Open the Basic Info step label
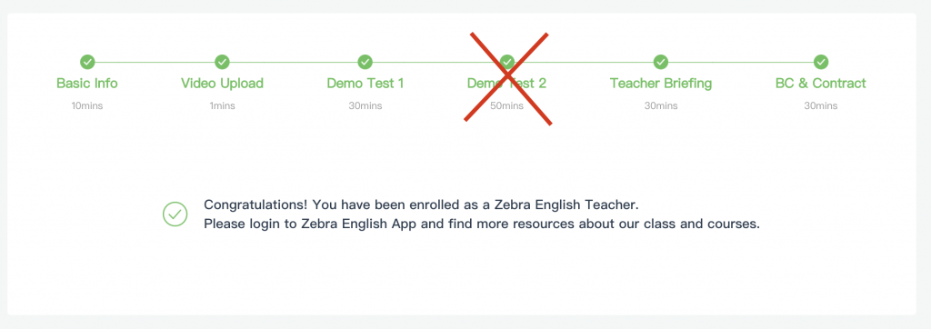Image resolution: width=931 pixels, height=329 pixels. coord(87,83)
